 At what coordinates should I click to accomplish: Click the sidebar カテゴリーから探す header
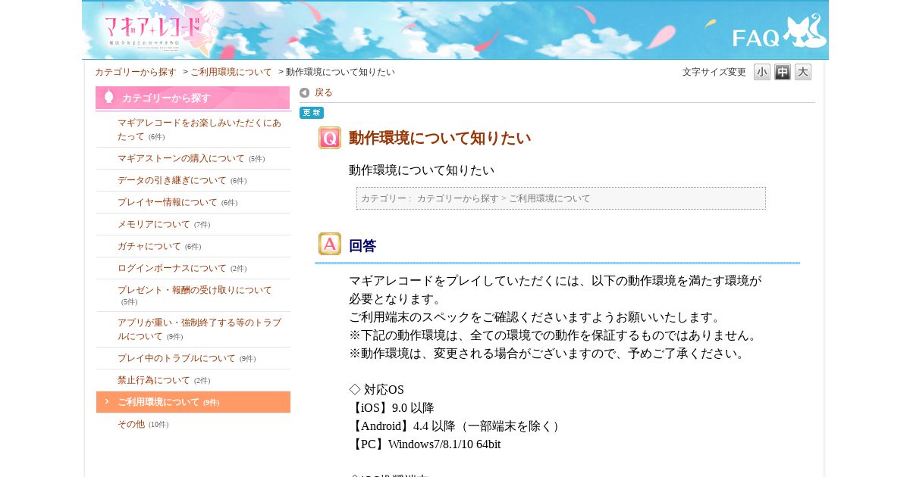(x=193, y=98)
